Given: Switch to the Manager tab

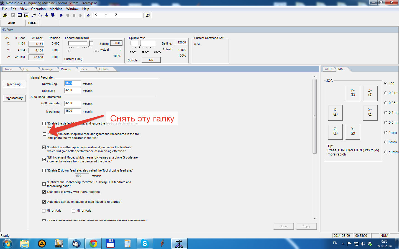Looking at the screenshot, I should coord(48,69).
